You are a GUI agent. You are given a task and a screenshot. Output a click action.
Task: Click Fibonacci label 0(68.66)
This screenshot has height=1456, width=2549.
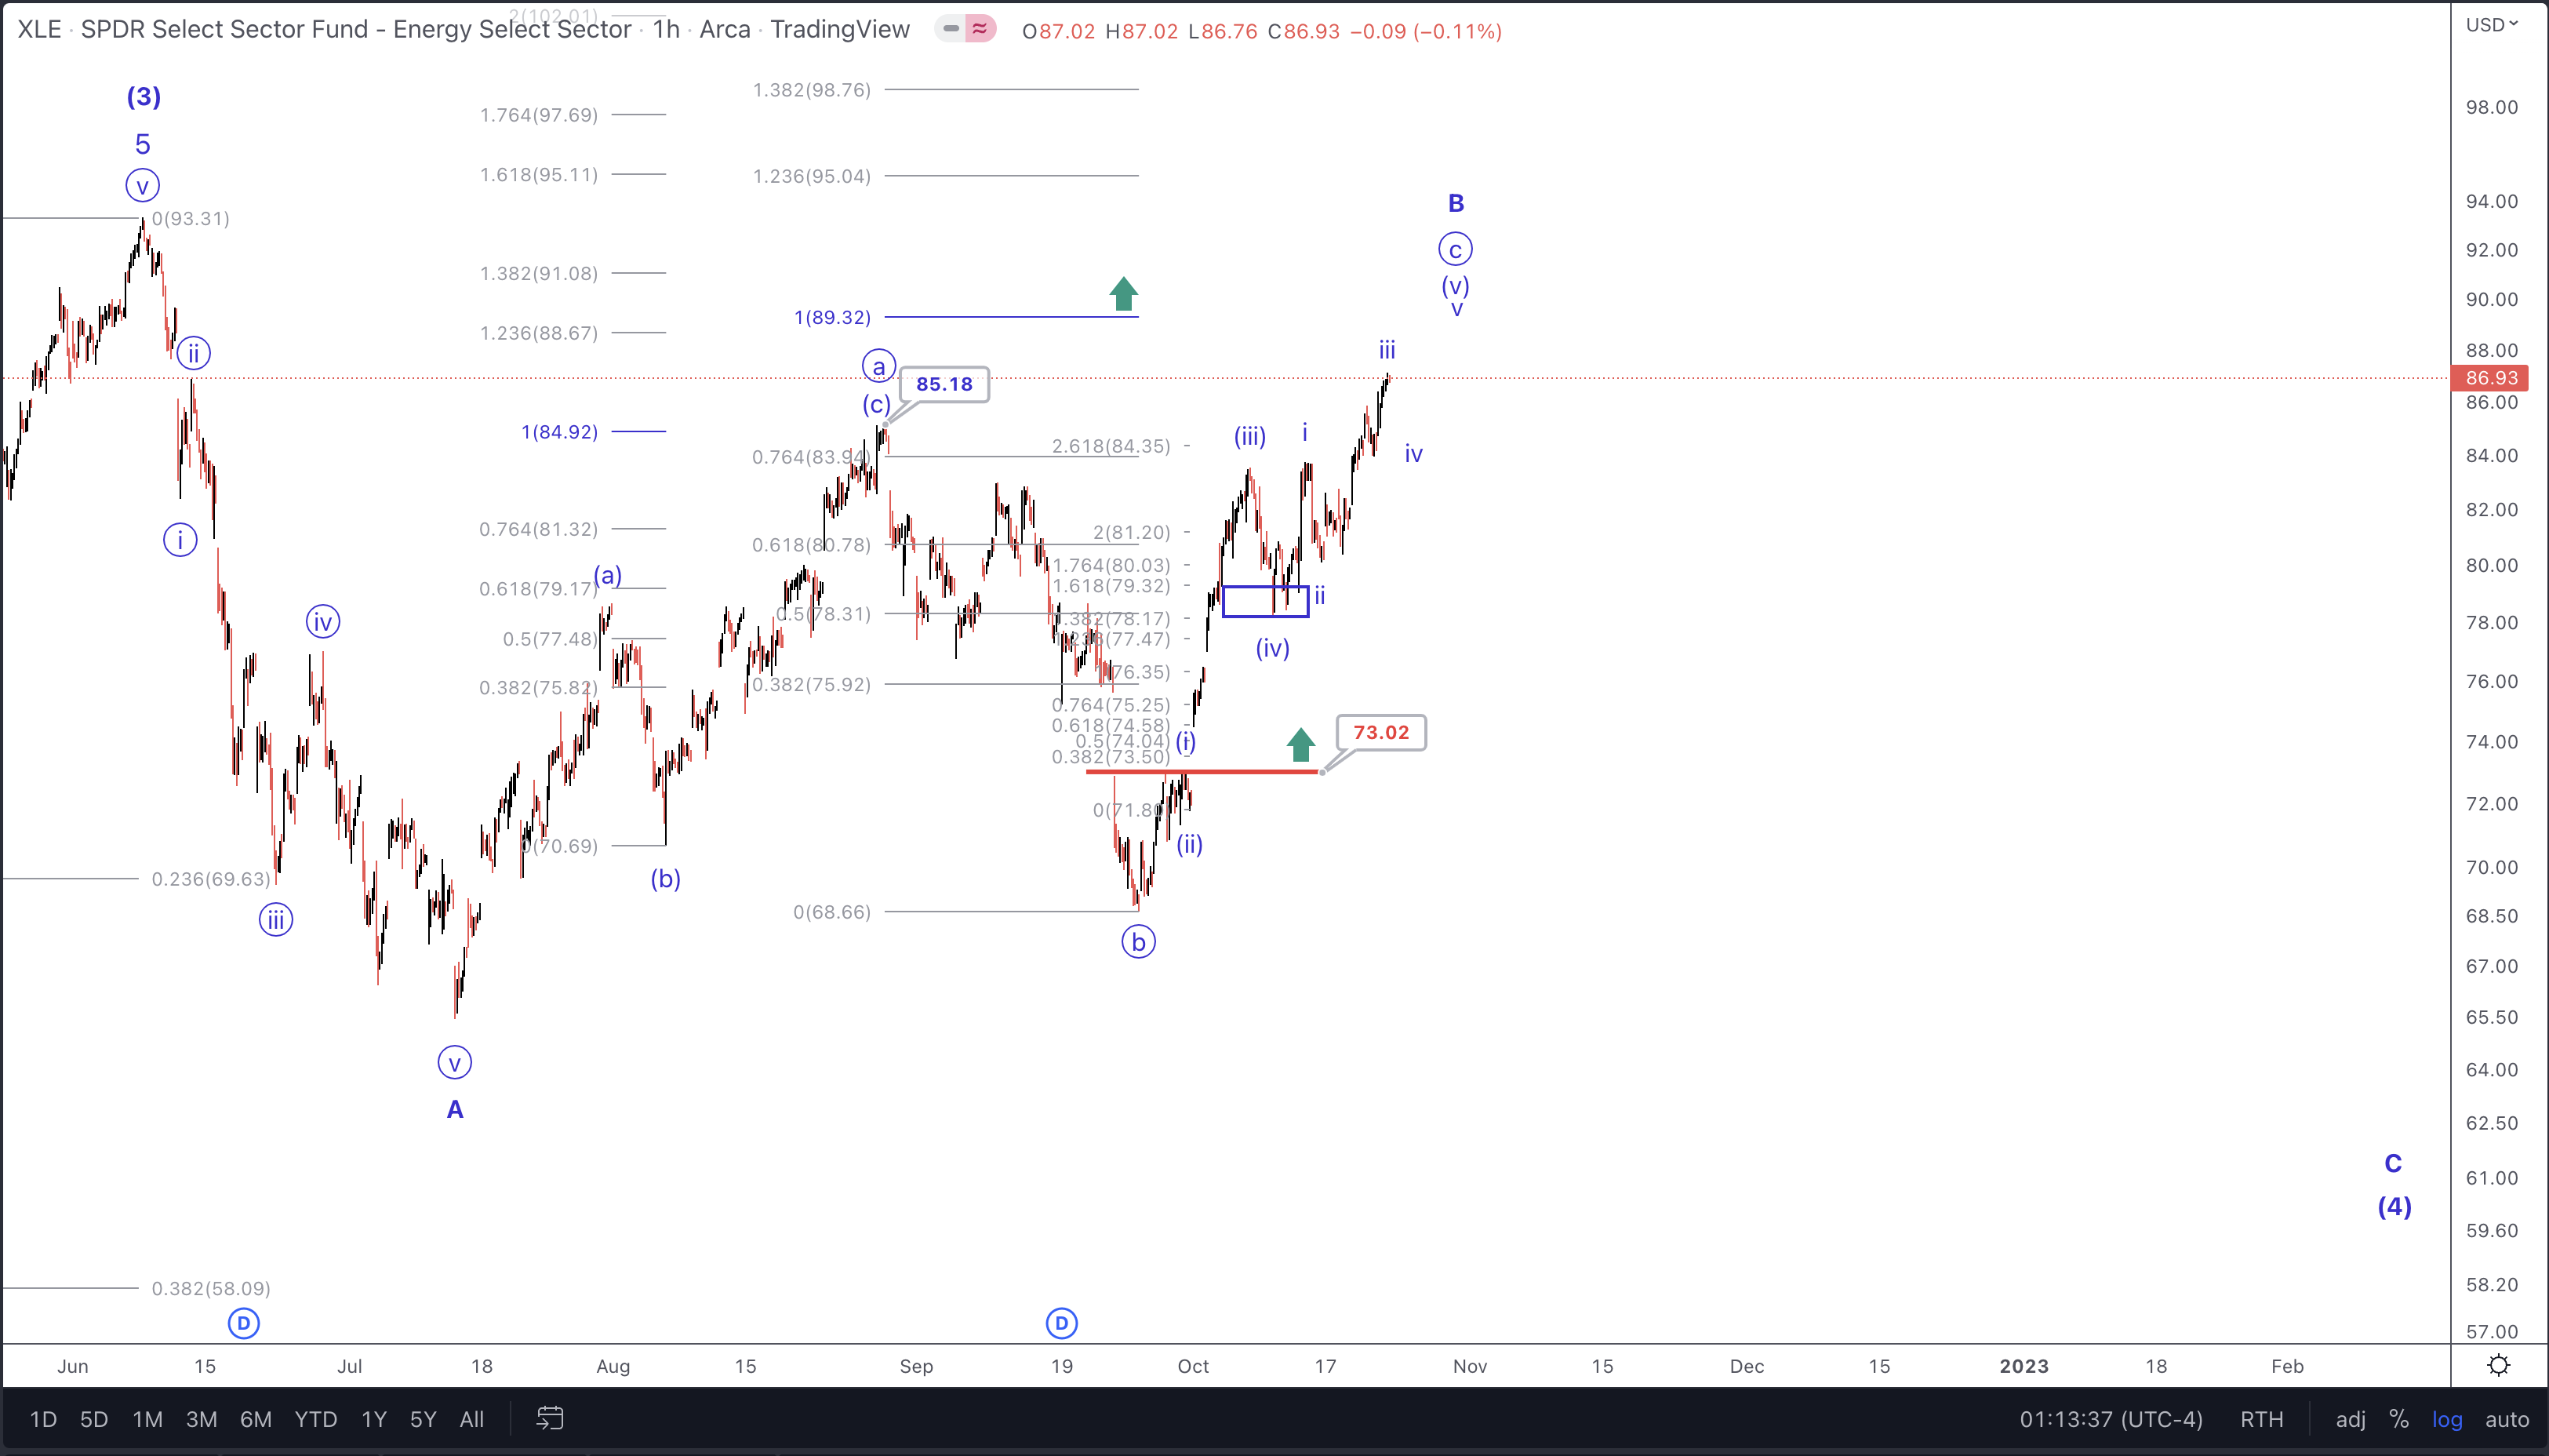point(831,912)
